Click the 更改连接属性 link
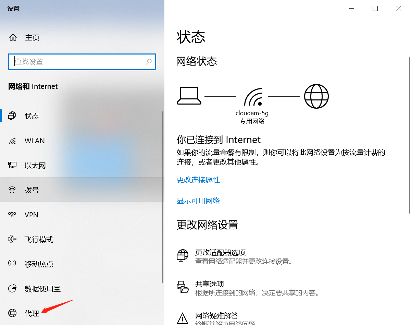Screen dimensions: 411x325 click(198, 180)
